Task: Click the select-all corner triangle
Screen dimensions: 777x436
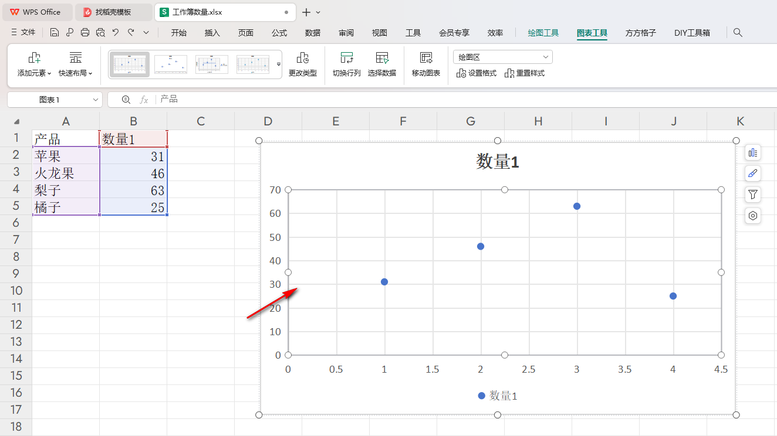Action: (16, 122)
